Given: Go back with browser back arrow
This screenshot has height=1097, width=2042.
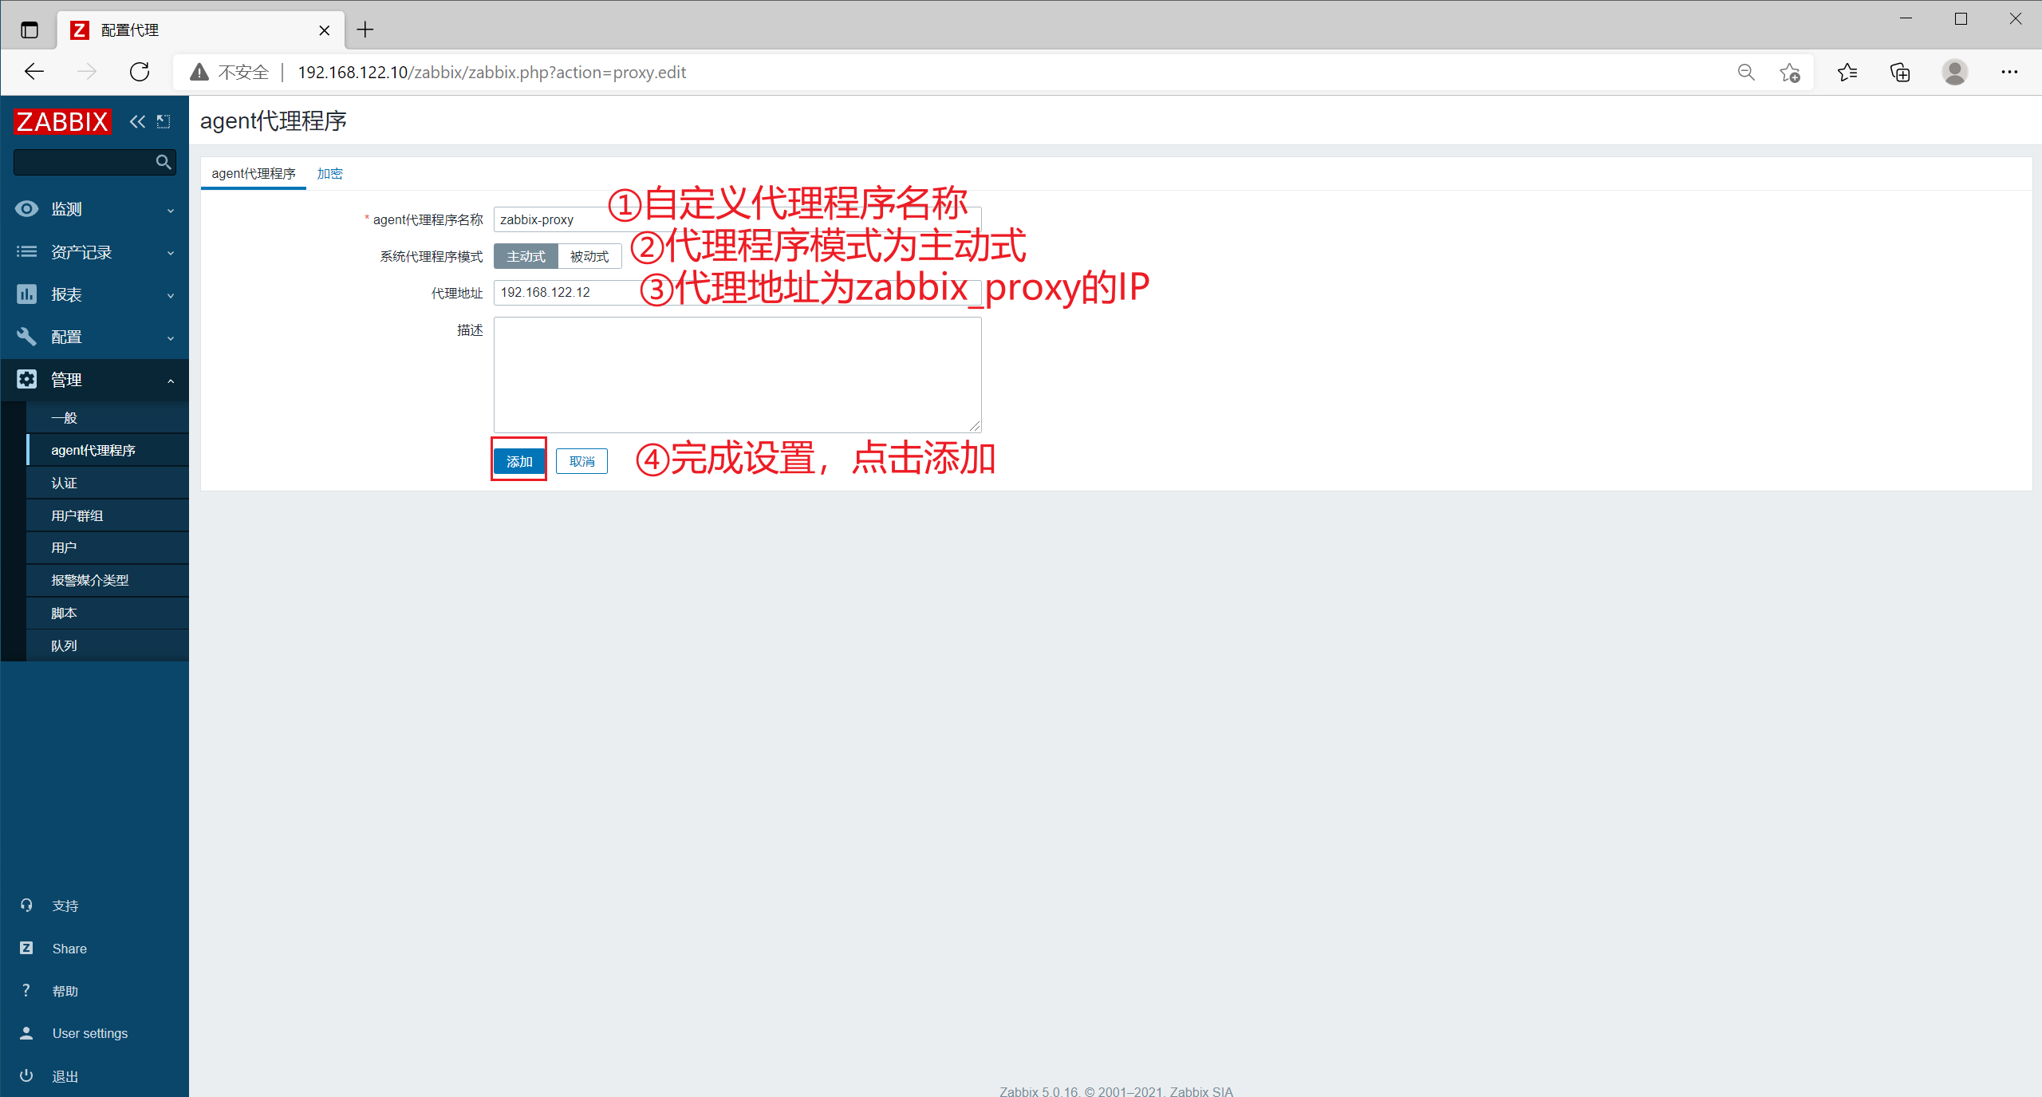Looking at the screenshot, I should (x=34, y=72).
